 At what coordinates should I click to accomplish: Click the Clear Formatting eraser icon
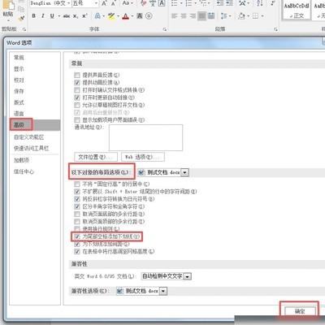tap(144, 3)
